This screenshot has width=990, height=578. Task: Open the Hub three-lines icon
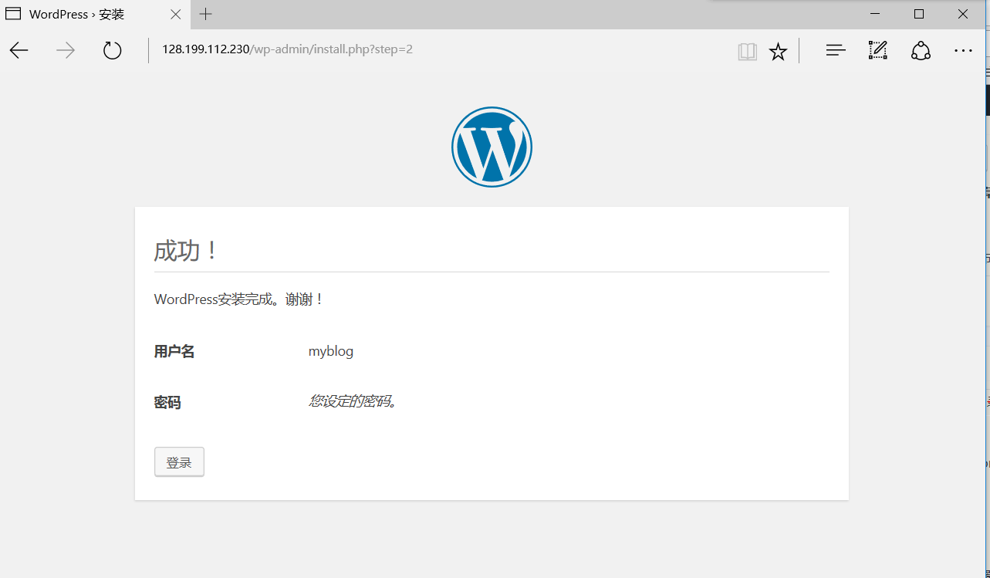(836, 51)
